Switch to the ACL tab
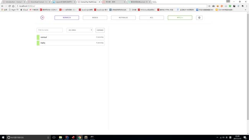This screenshot has width=249, height=140. (x=151, y=18)
